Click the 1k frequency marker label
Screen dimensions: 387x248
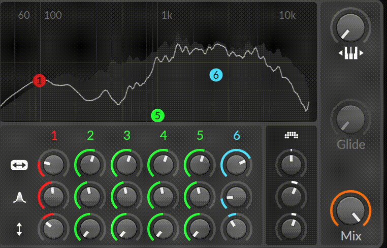167,15
